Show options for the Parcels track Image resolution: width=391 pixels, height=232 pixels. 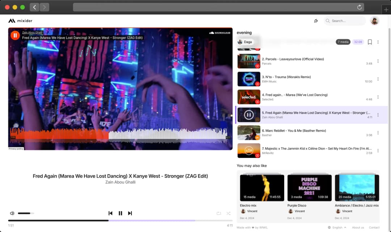378,61
